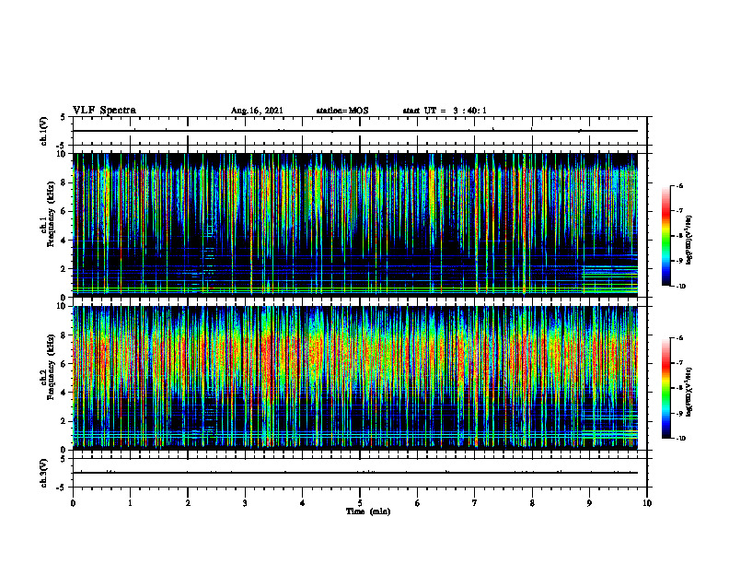Click inside the ch.1 spectrogram panel
The image size is (729, 564).
coord(355,225)
